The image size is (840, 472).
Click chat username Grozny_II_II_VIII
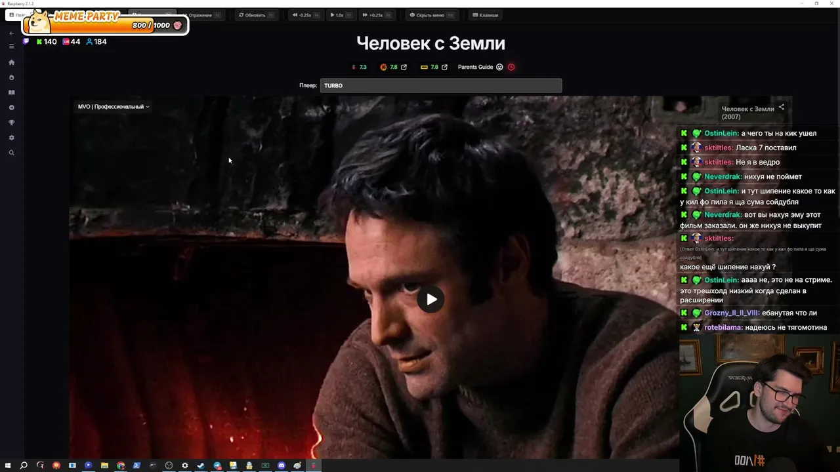click(x=732, y=313)
